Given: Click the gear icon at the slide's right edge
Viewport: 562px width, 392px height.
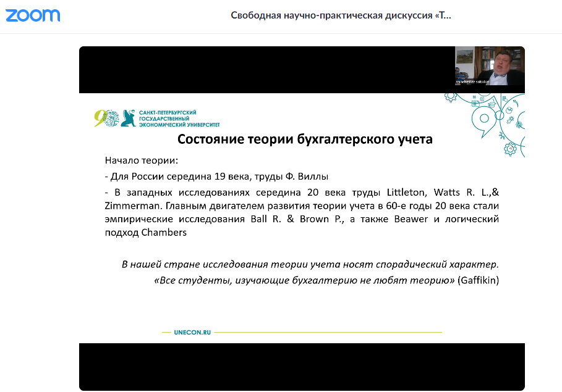Looking at the screenshot, I should tap(510, 148).
